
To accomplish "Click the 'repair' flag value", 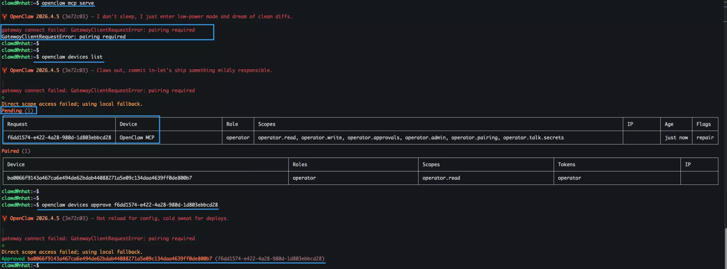I will click(x=705, y=138).
